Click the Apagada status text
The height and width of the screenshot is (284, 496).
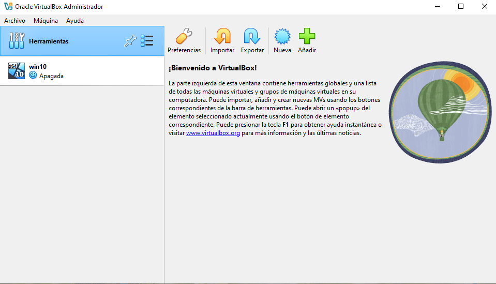51,76
